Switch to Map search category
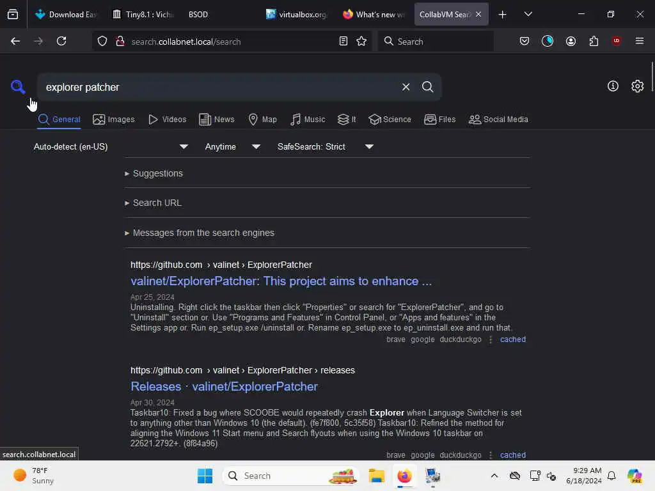The image size is (655, 491). point(262,120)
